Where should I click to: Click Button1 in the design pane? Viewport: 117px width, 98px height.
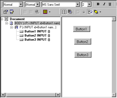pos(82,29)
